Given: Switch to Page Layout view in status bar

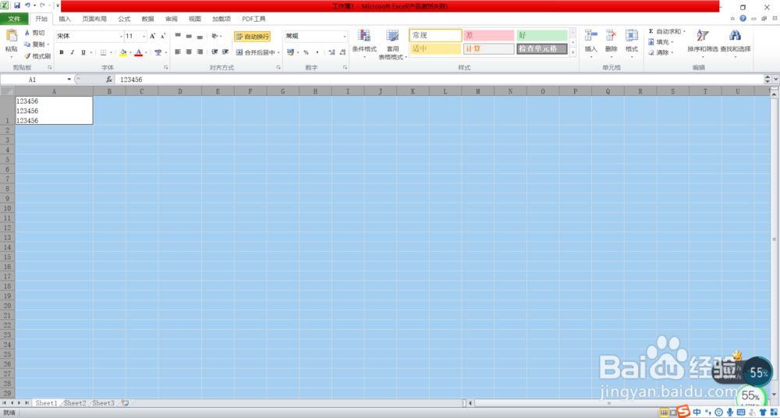Looking at the screenshot, I should [x=673, y=413].
